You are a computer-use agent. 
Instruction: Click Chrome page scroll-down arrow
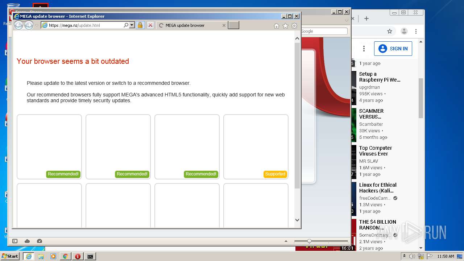point(420,248)
